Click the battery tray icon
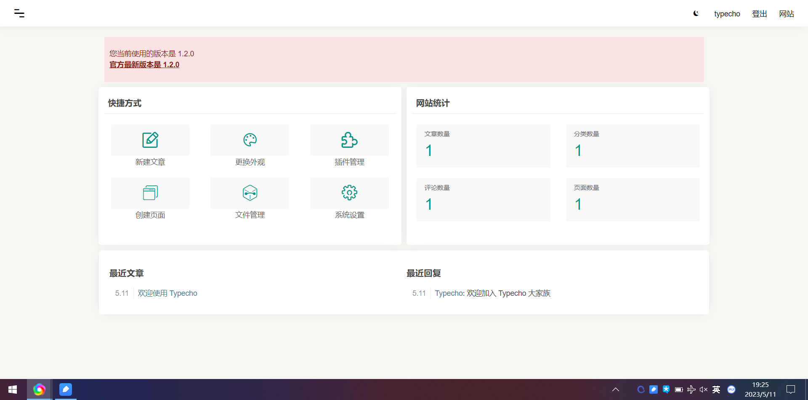The image size is (808, 400). (x=678, y=389)
